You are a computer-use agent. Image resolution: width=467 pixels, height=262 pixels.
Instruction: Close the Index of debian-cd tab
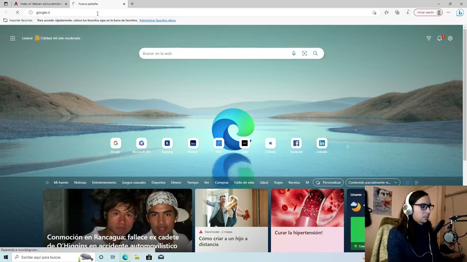[66, 4]
